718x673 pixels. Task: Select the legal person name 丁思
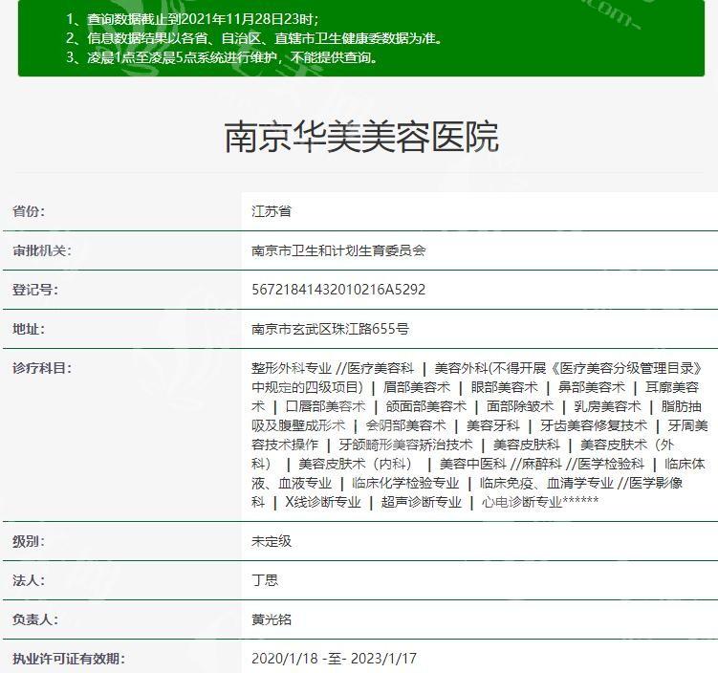[265, 580]
